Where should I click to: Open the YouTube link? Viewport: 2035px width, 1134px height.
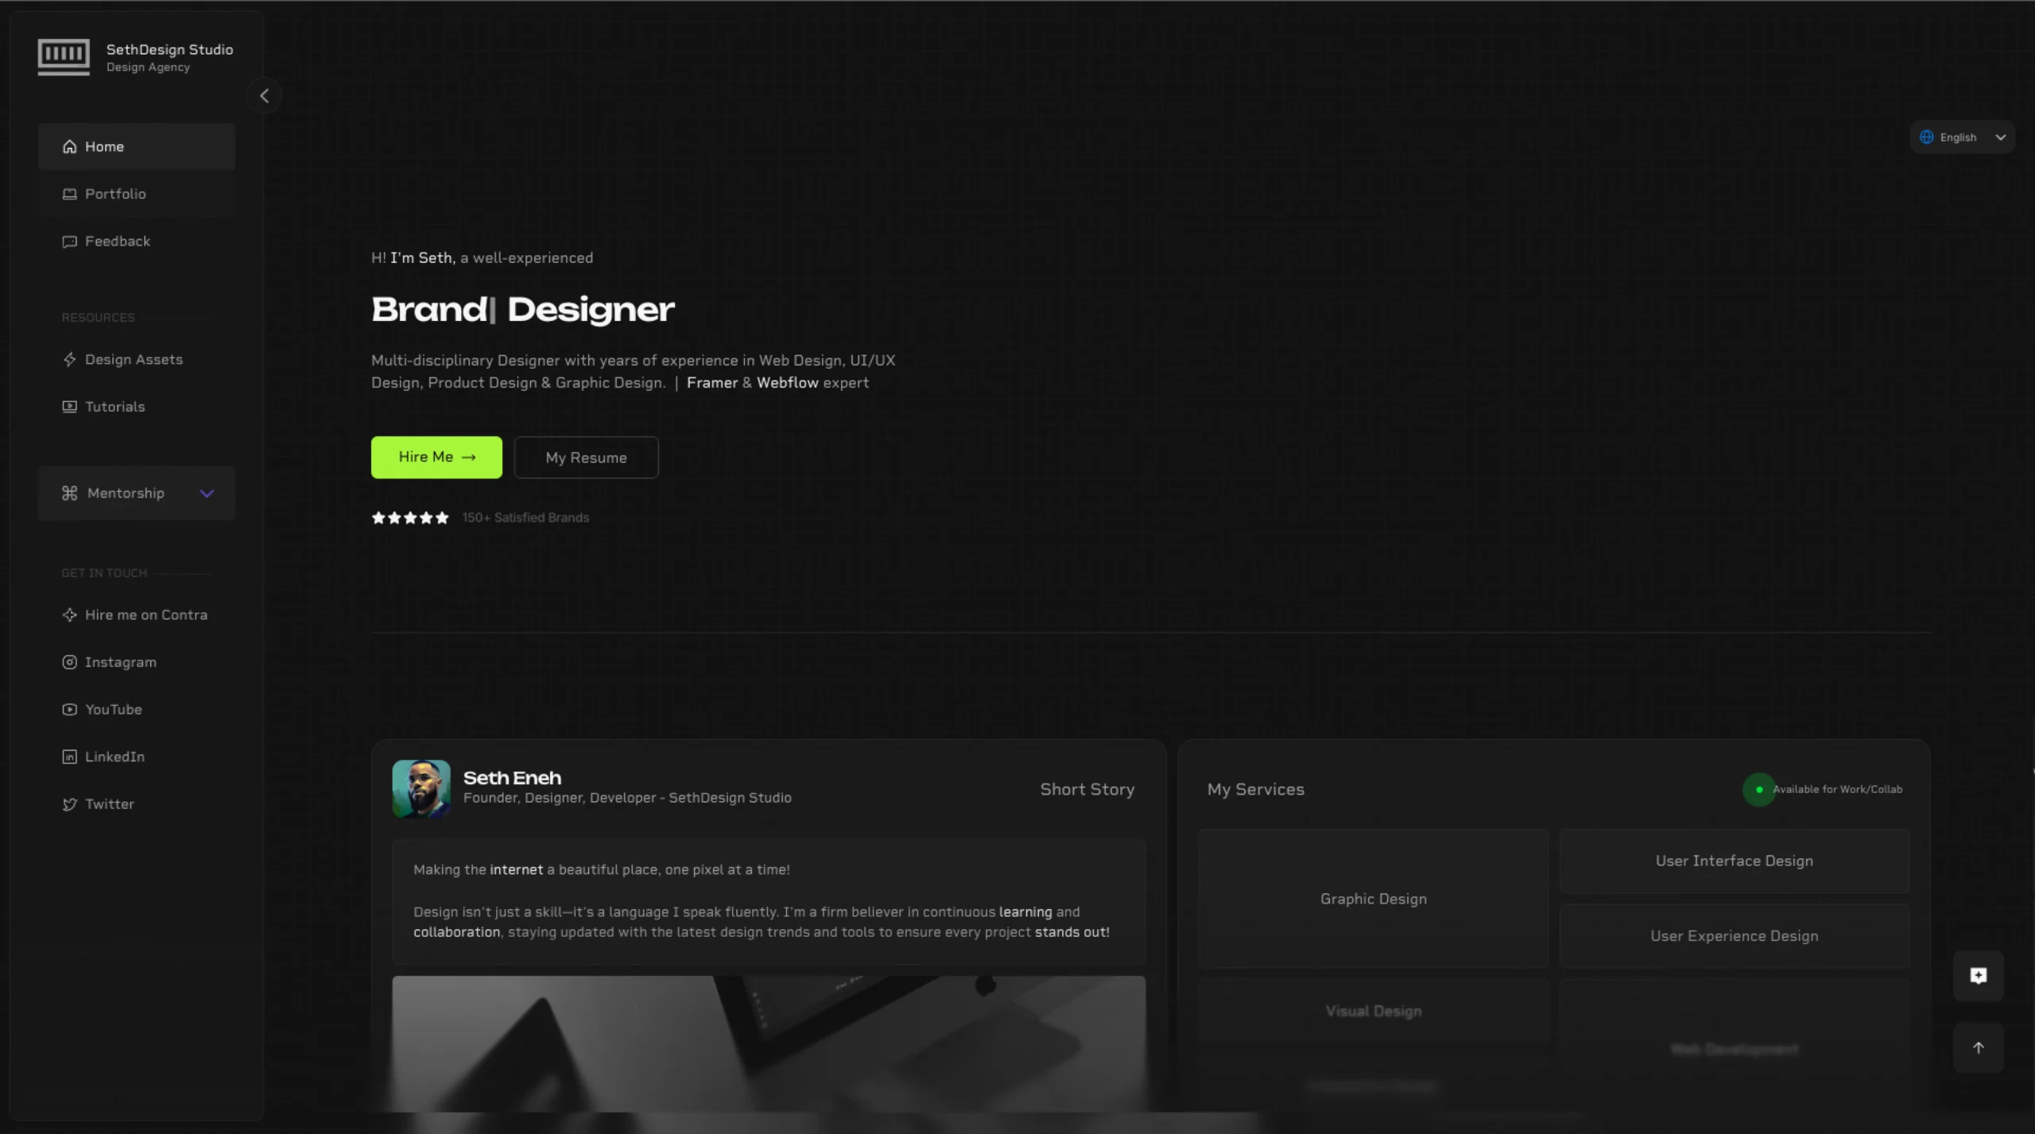pyautogui.click(x=137, y=710)
